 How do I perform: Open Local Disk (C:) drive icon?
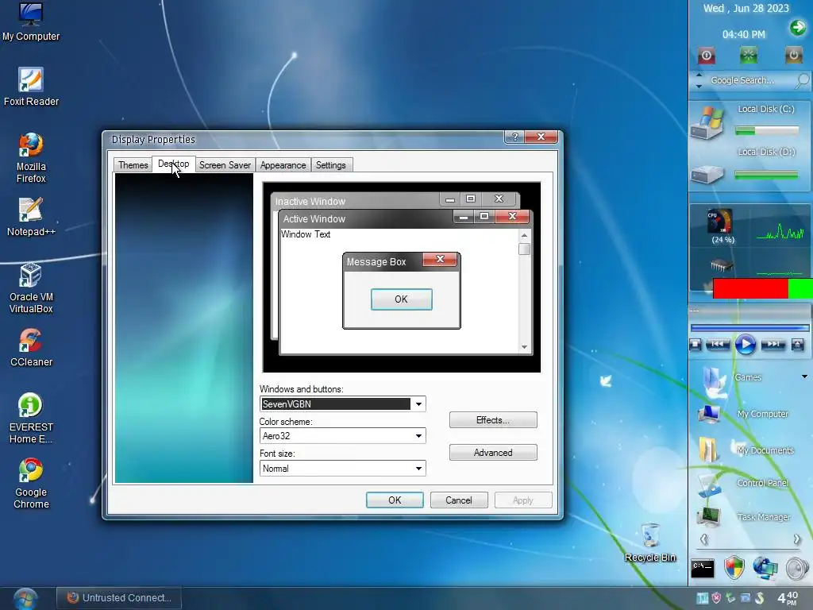707,123
